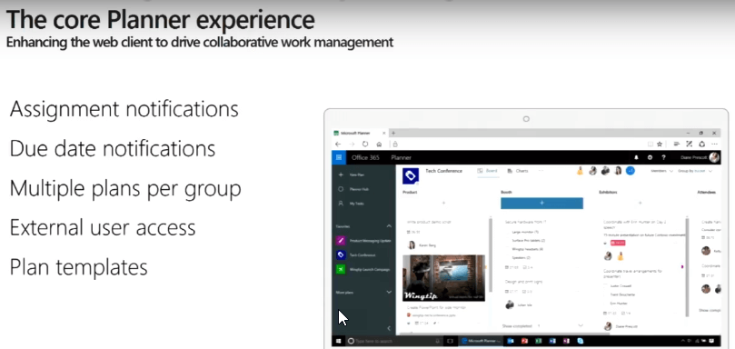
Task: Open the settings gear in Planner header
Action: tap(650, 157)
